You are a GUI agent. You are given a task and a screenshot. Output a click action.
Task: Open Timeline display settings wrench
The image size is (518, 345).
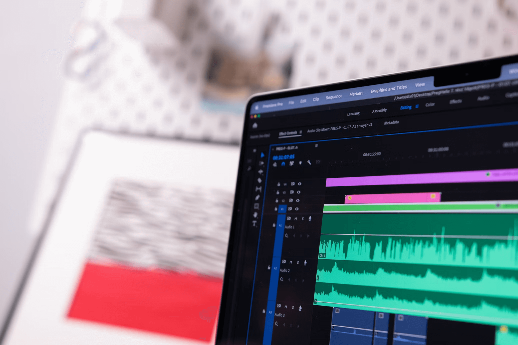click(309, 162)
